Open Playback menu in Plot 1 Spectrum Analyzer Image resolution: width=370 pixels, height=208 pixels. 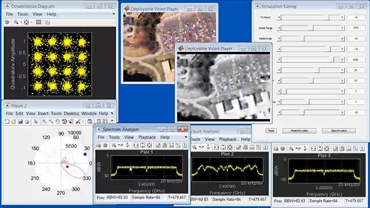pos(147,137)
